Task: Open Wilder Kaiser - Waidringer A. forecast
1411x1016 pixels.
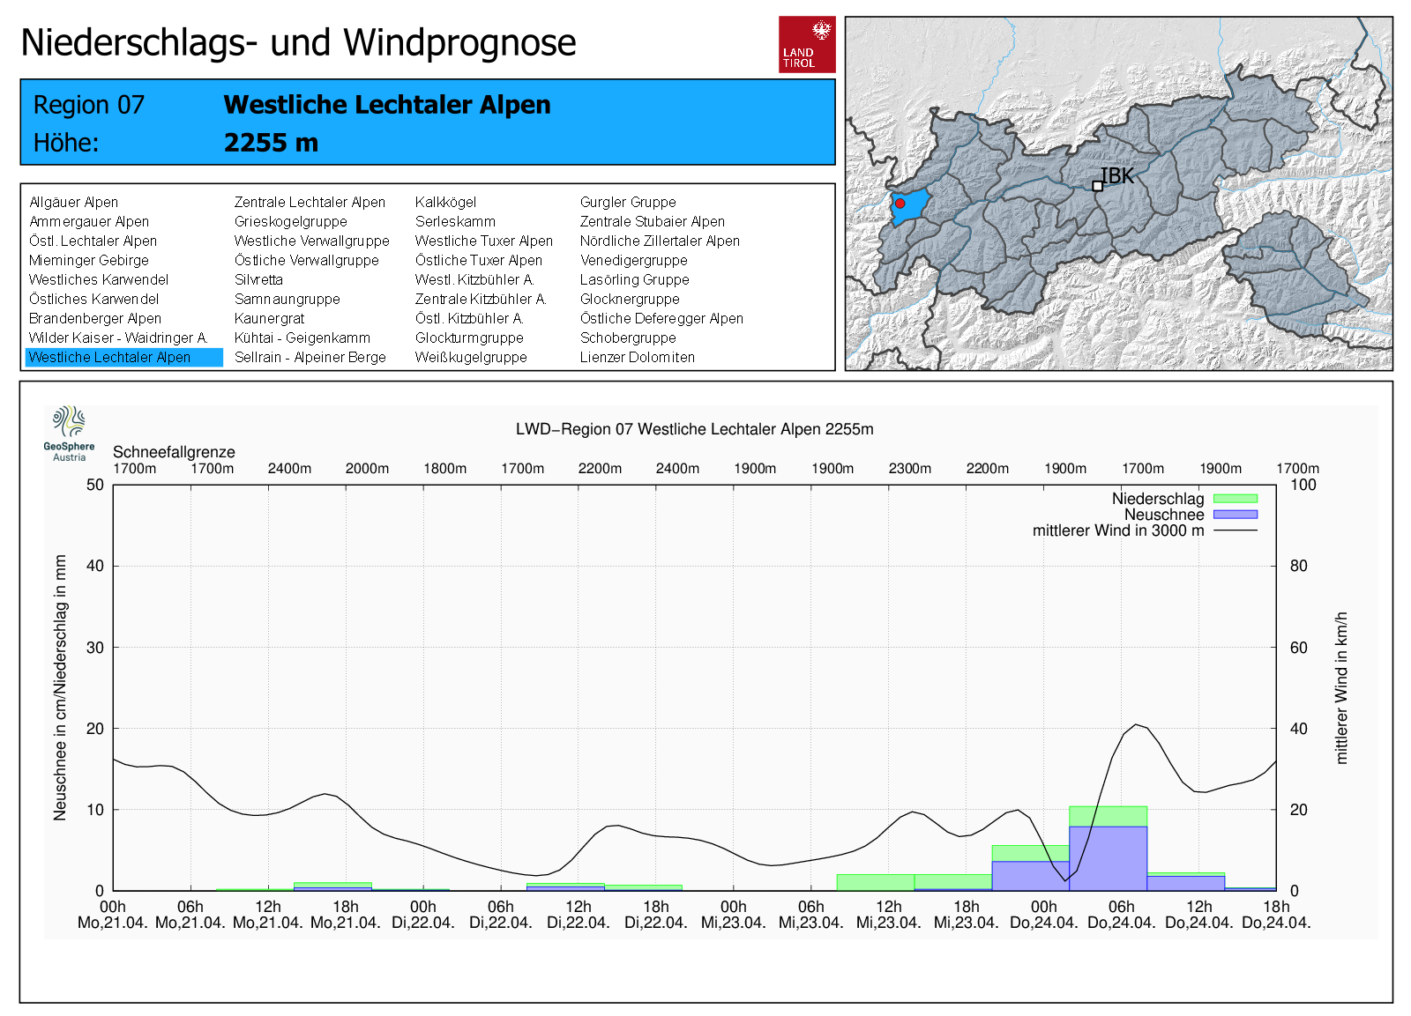Action: click(x=118, y=338)
